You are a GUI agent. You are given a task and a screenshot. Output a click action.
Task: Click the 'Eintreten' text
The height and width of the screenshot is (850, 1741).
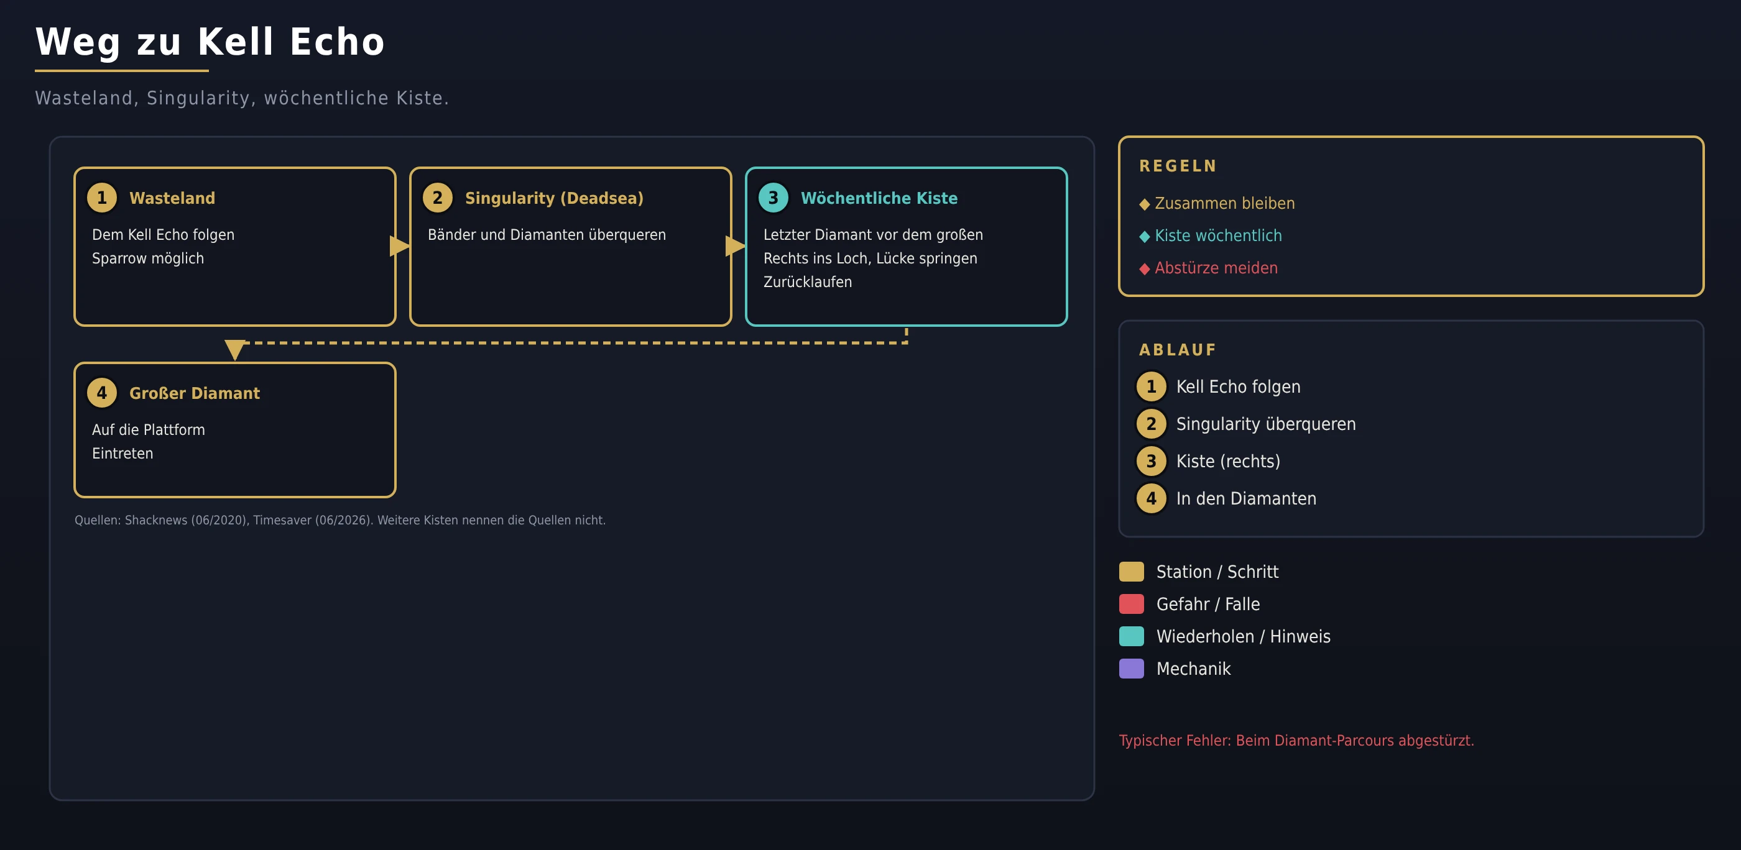coord(123,454)
